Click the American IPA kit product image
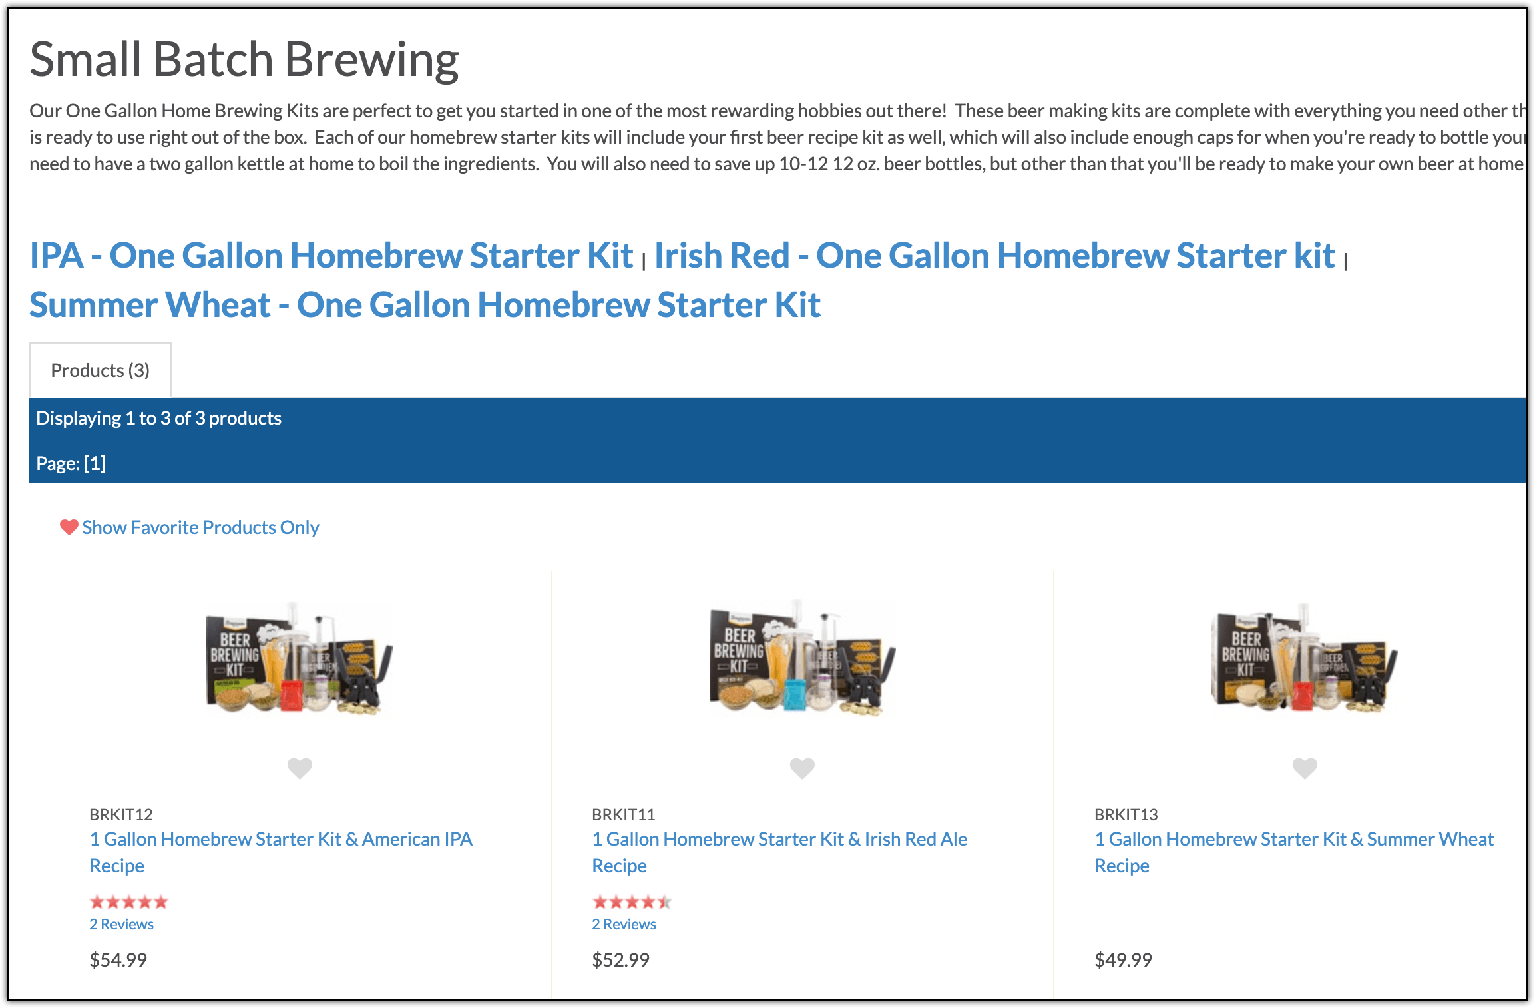This screenshot has width=1535, height=1008. pos(300,658)
